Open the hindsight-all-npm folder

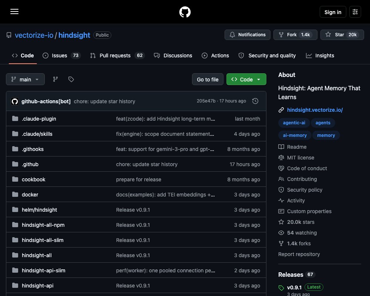[x=43, y=225]
